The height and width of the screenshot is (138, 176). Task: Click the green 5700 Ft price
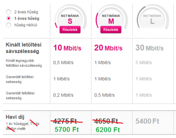(67, 130)
